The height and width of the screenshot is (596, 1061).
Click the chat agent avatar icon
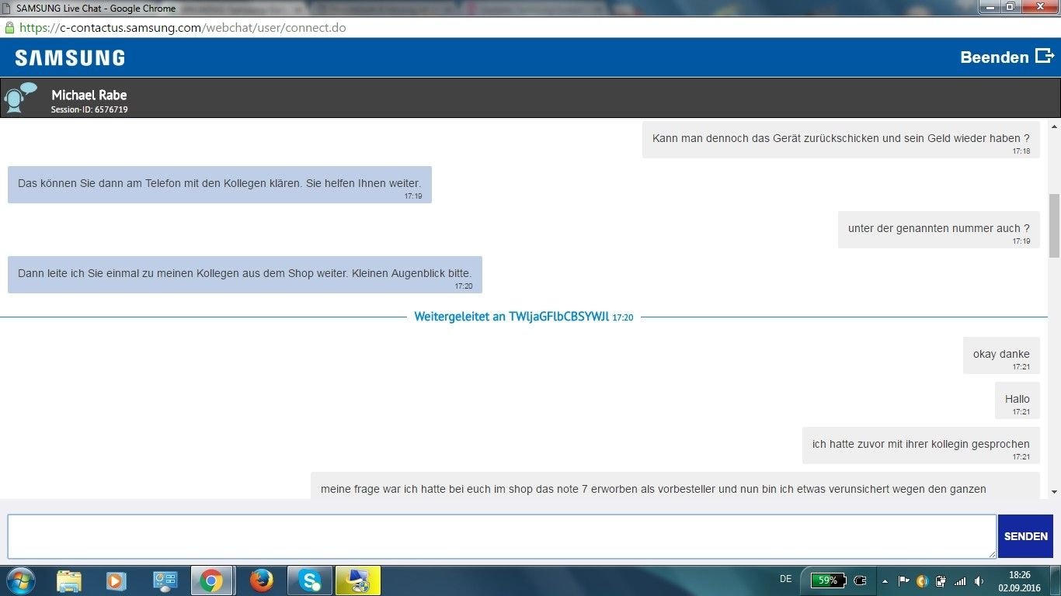[x=20, y=98]
